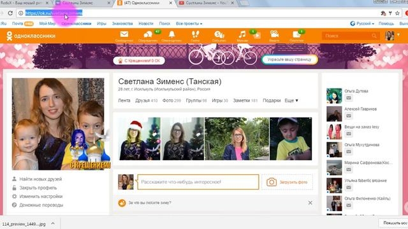Click 'Показать все' downloads button
The image size is (408, 229).
tap(395, 223)
